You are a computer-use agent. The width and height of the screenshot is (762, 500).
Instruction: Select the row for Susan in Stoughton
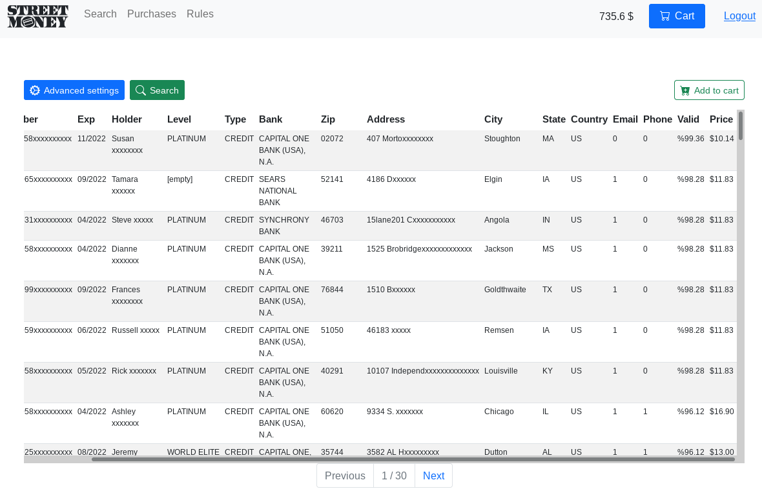click(323, 150)
